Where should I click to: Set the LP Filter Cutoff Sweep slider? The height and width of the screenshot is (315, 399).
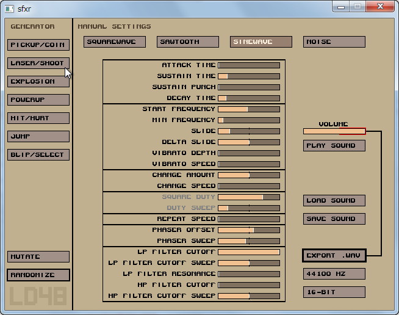(249, 263)
